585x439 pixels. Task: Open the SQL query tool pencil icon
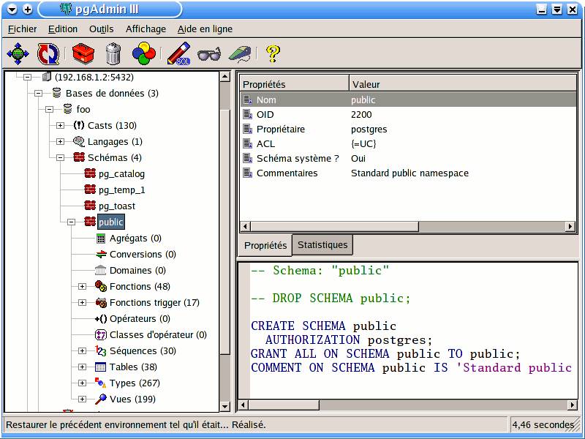pos(178,53)
